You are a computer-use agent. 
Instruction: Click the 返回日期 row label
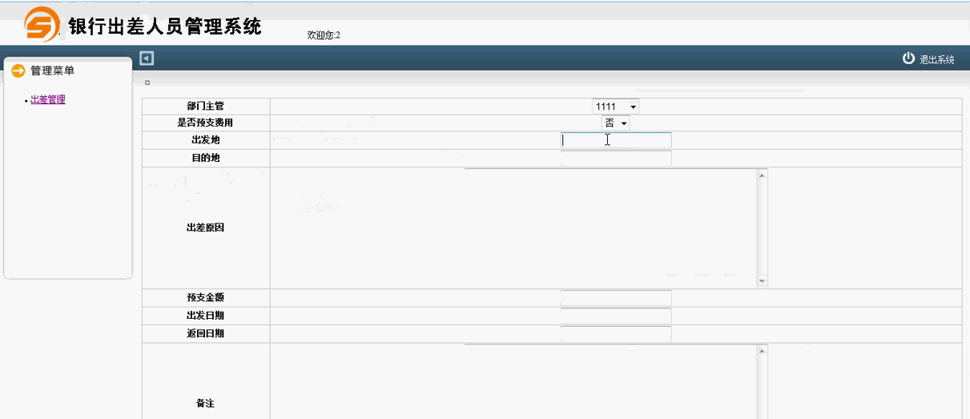[x=205, y=334]
